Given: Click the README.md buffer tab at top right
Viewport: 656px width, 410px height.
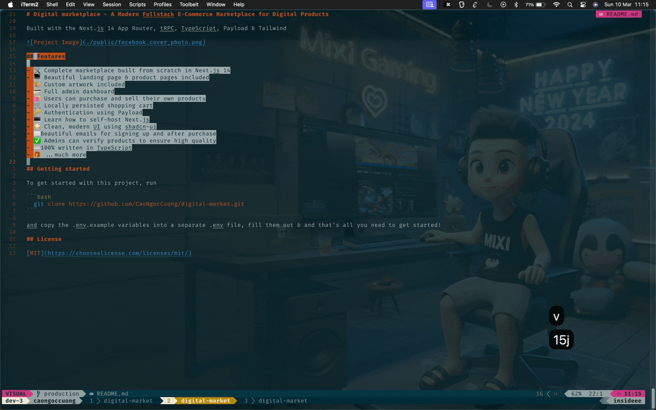Looking at the screenshot, I should (x=619, y=14).
